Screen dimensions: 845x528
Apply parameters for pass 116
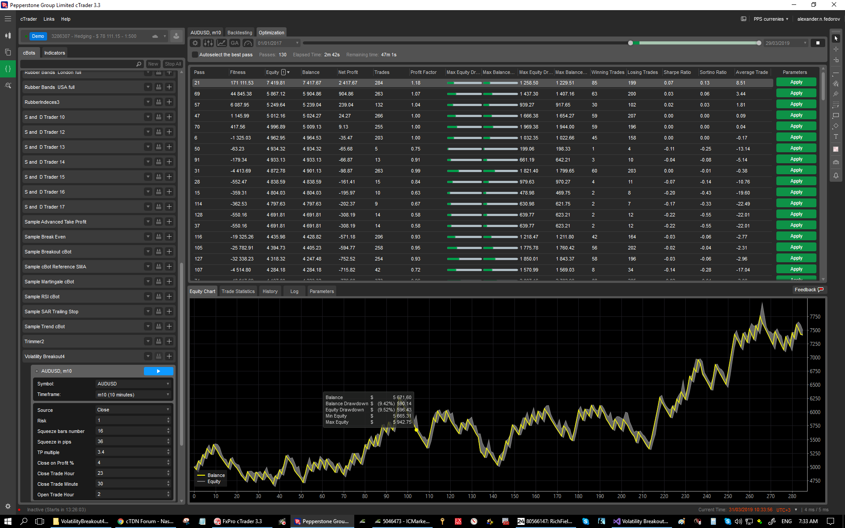(796, 236)
